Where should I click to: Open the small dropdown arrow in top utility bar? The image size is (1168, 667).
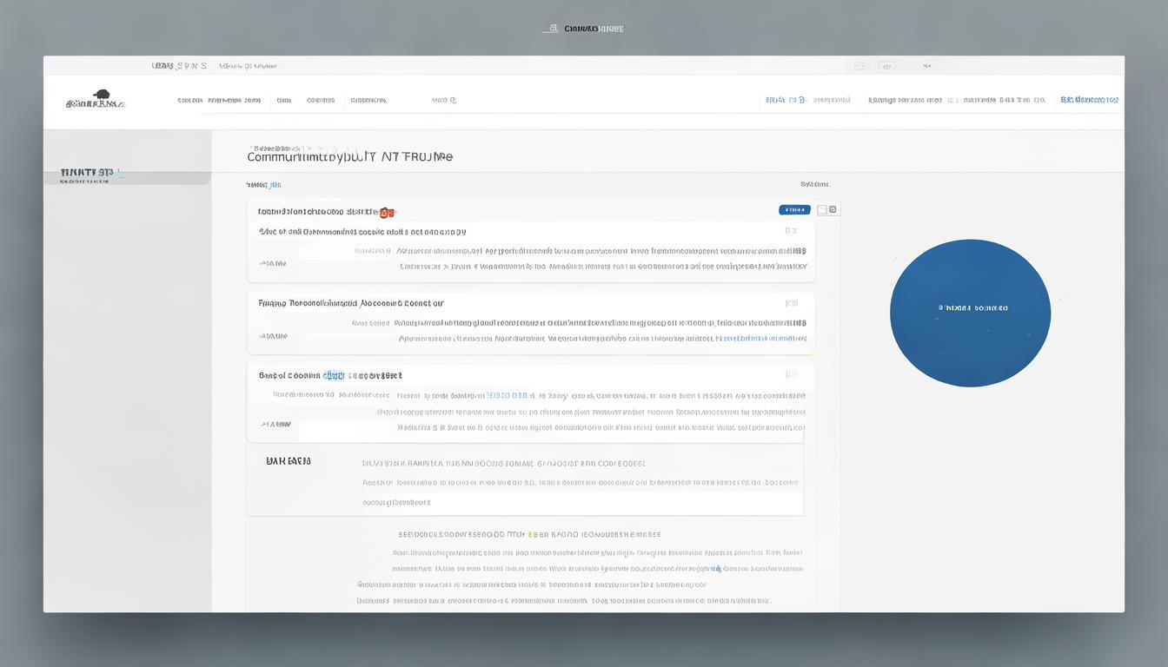(x=927, y=66)
